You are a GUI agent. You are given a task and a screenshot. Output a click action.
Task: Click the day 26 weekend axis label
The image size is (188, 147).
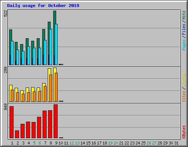[149, 143]
